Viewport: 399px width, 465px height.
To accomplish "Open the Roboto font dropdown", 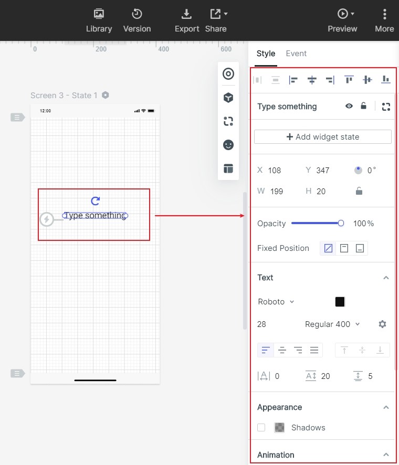I will [x=276, y=302].
